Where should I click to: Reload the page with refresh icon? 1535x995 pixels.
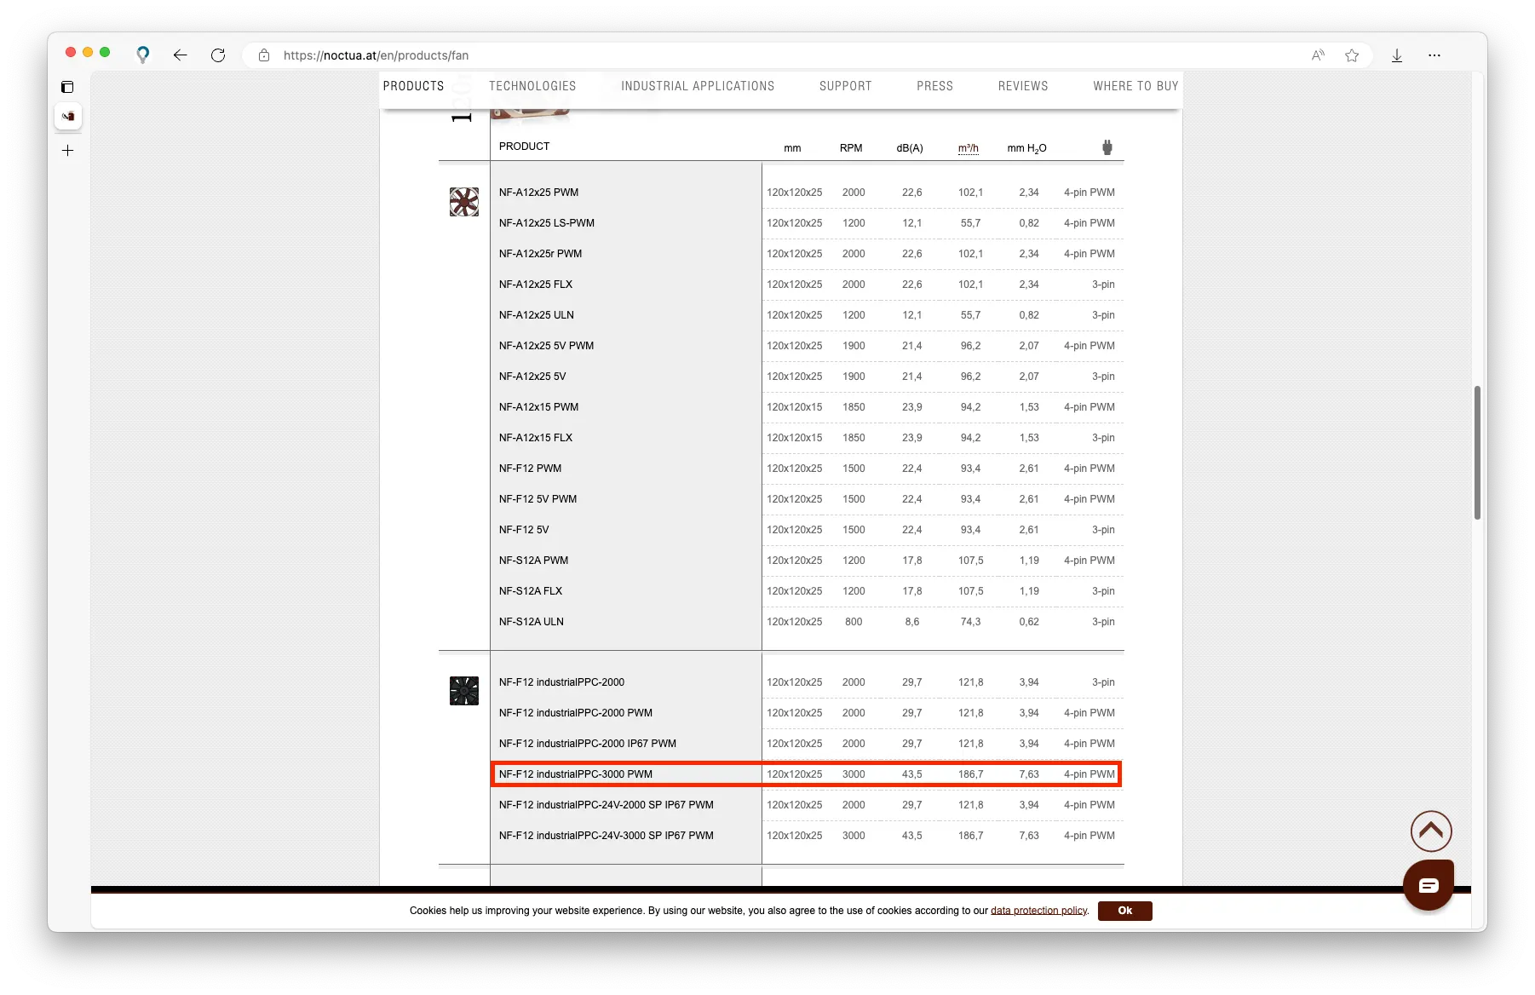(x=218, y=55)
